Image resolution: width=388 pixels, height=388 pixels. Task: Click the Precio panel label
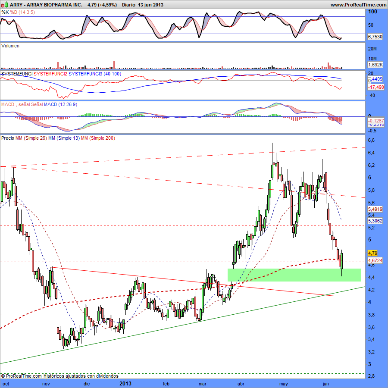(8, 138)
